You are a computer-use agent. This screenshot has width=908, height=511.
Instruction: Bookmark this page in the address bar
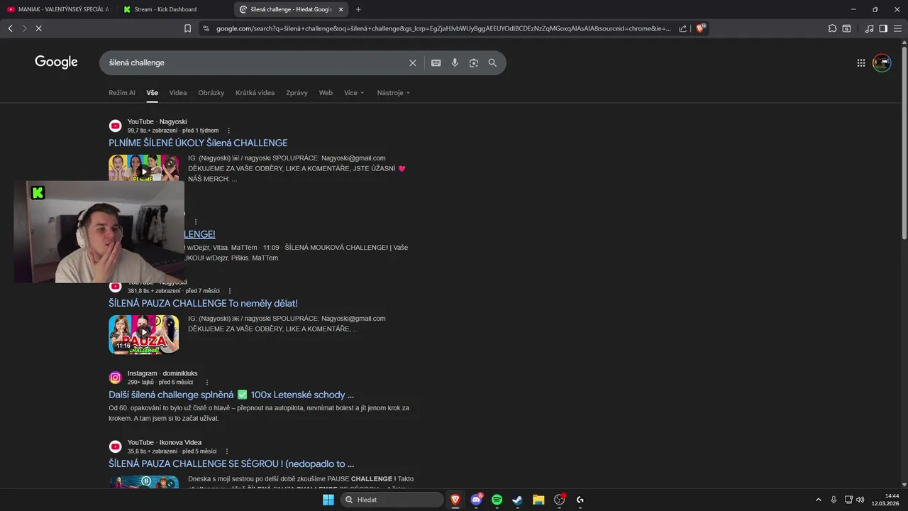(x=187, y=28)
